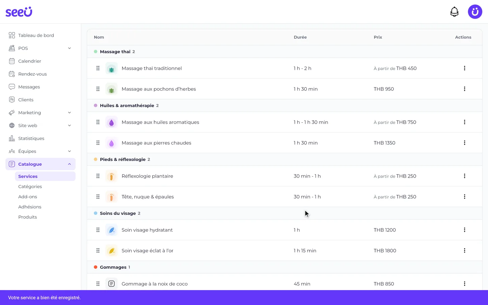The height and width of the screenshot is (305, 488).
Task: Select Produits under Catalogue
Action: pos(45,217)
